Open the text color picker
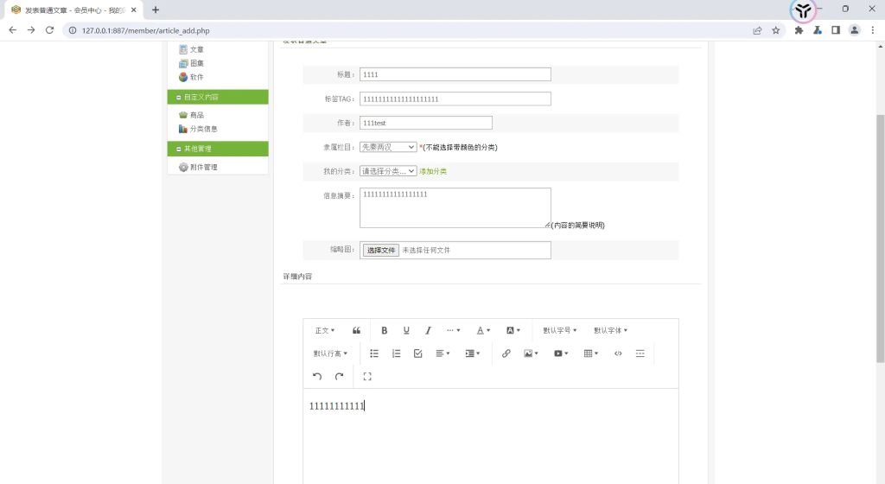 click(483, 330)
